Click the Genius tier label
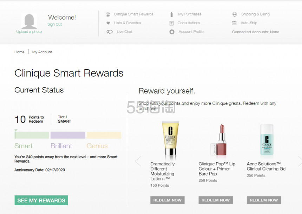302x214 pixels. (x=97, y=146)
